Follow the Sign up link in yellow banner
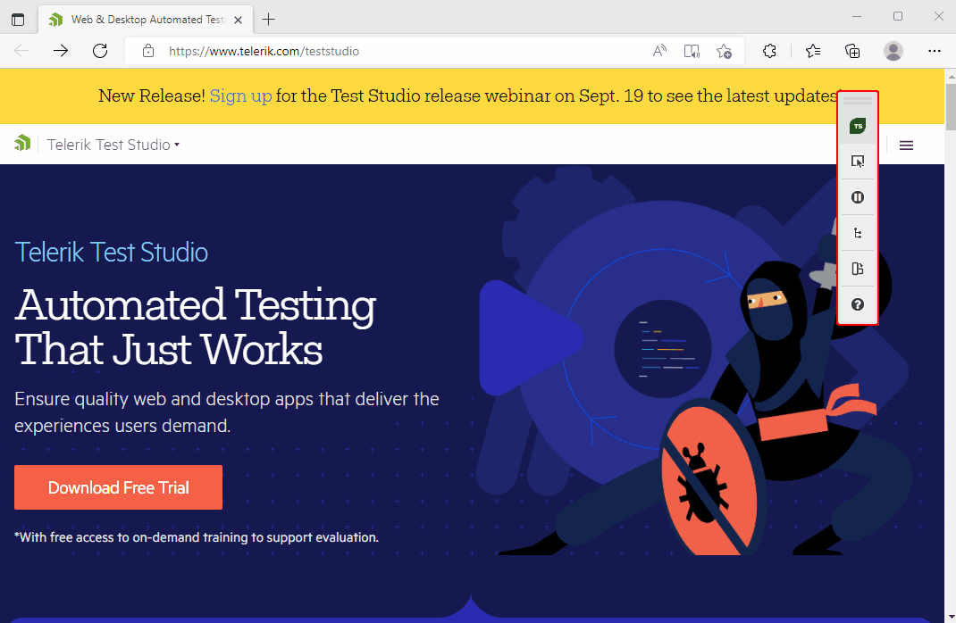Viewport: 956px width, 623px height. point(240,96)
